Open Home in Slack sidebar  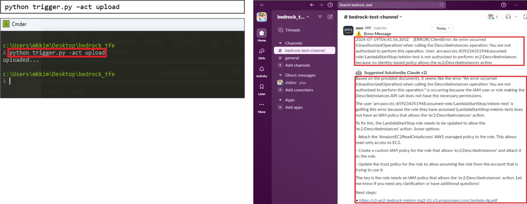point(262,35)
